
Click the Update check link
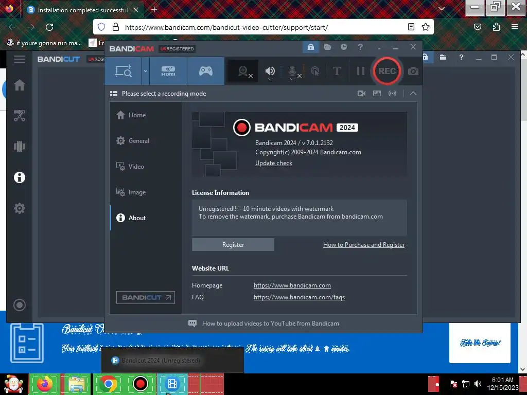point(274,163)
